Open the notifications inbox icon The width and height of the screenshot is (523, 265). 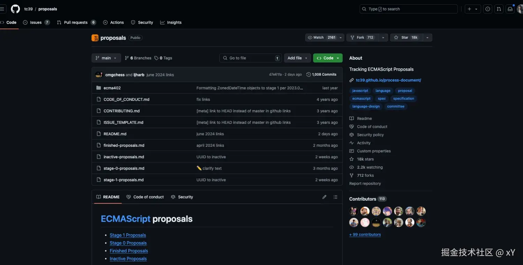pyautogui.click(x=510, y=9)
